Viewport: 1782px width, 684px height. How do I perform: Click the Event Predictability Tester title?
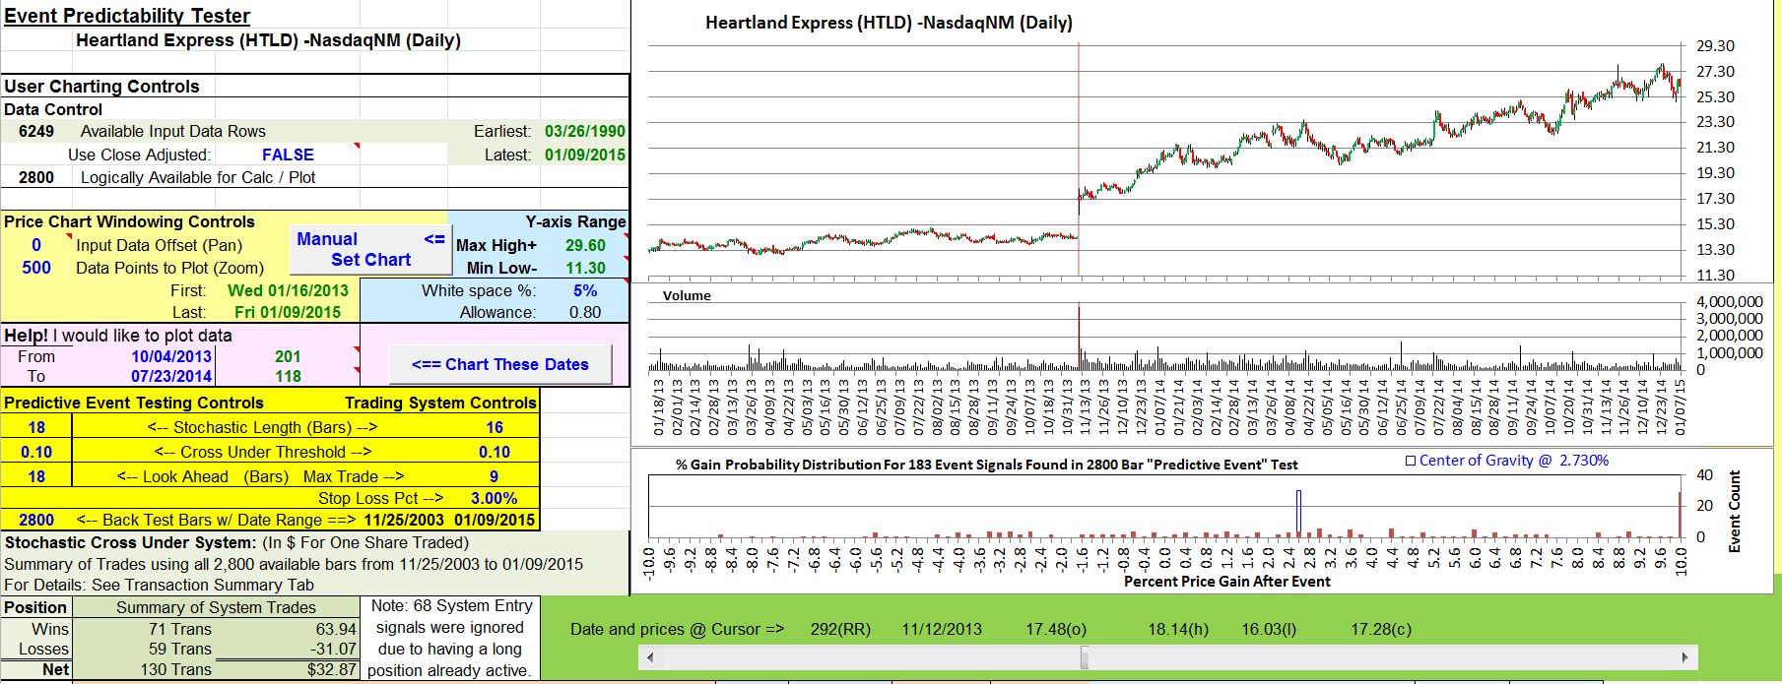(127, 16)
